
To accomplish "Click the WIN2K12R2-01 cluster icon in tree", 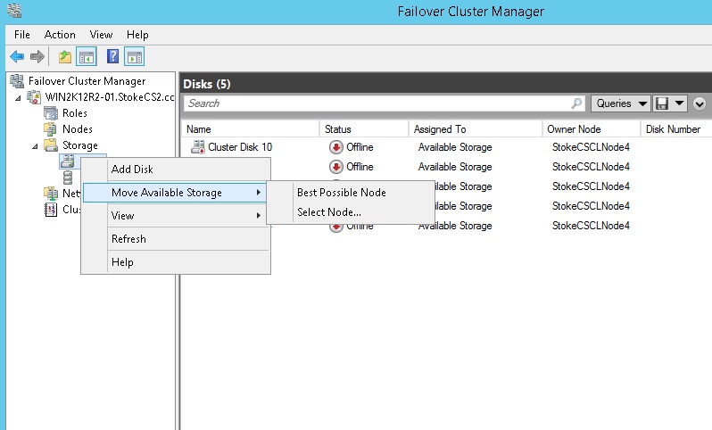I will point(34,96).
